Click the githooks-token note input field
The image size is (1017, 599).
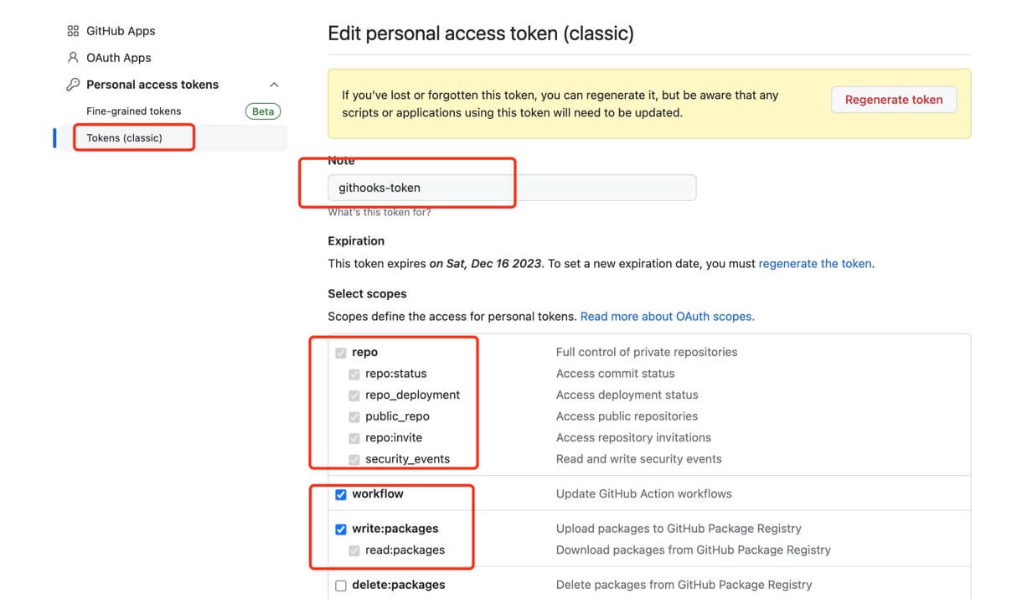[511, 188]
